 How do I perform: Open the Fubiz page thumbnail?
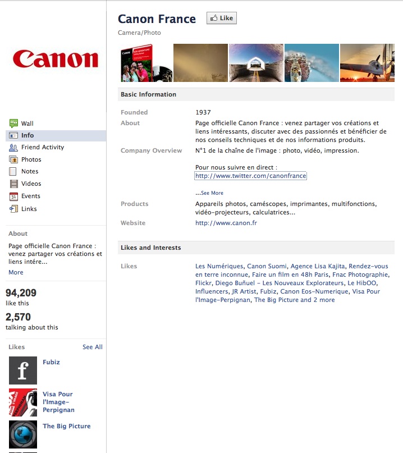(23, 370)
